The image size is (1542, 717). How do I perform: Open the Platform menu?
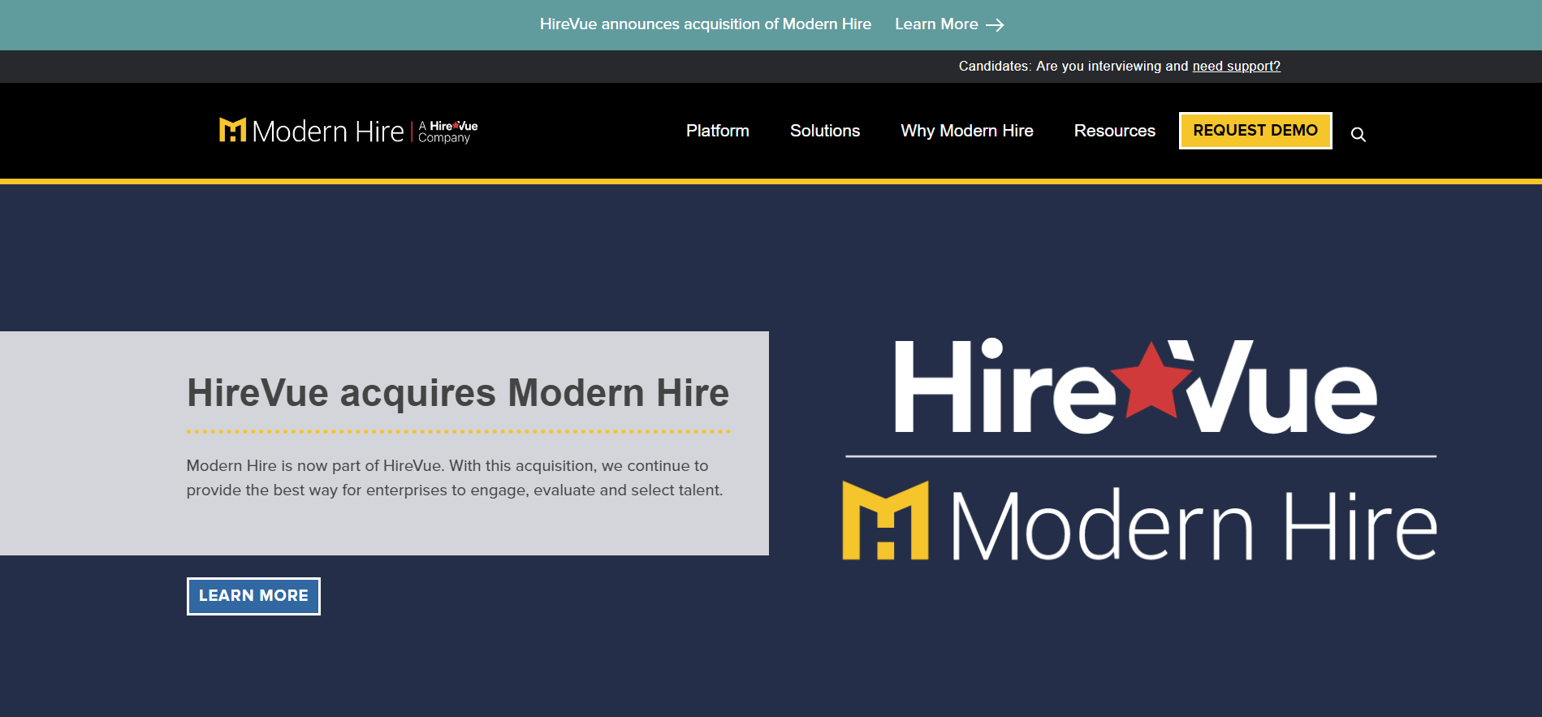click(x=717, y=131)
